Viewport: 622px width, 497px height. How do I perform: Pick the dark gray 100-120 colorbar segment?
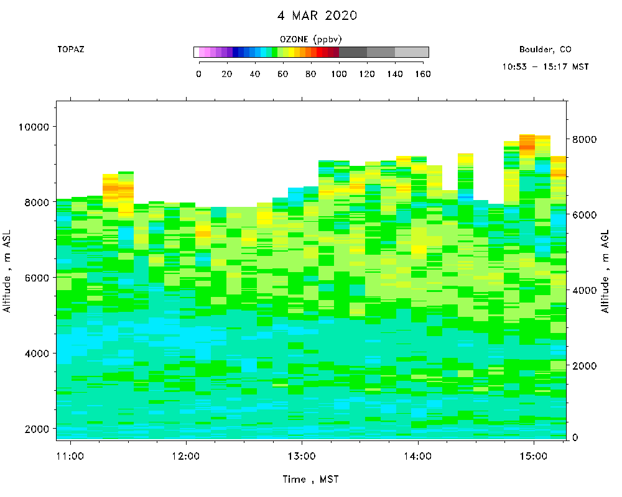353,52
